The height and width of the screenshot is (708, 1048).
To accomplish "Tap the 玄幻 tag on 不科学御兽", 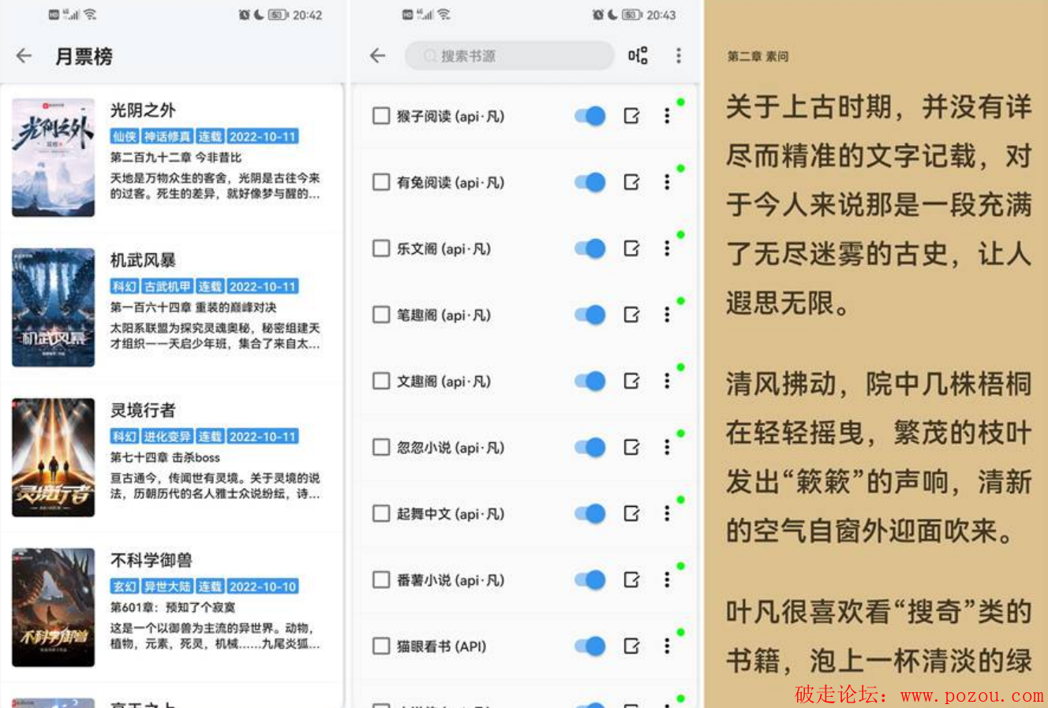I will point(125,586).
